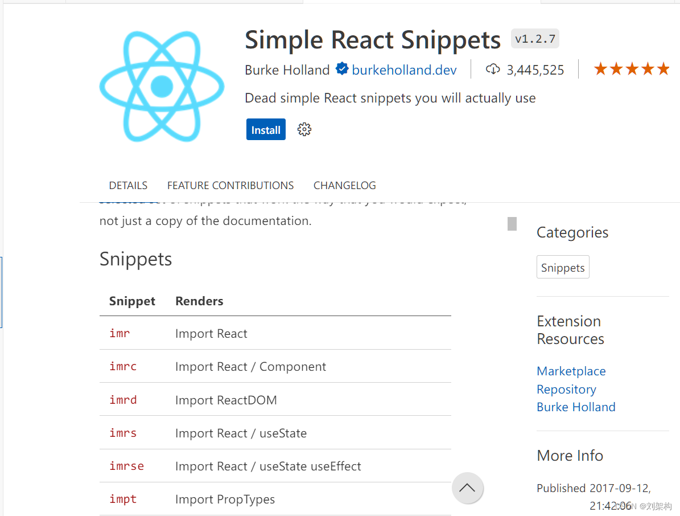This screenshot has height=516, width=680.
Task: Click the imrse snippet code
Action: (x=127, y=466)
